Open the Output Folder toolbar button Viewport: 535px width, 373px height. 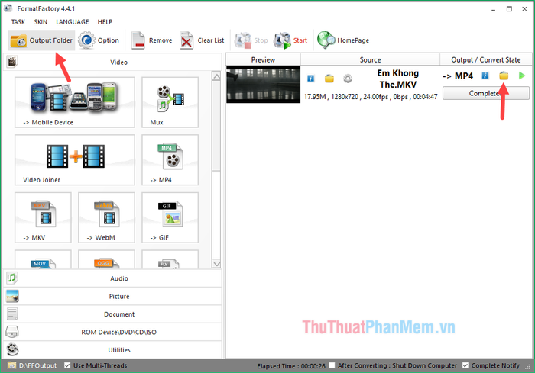[42, 40]
